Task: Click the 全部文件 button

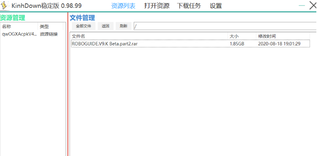Action: [83, 26]
